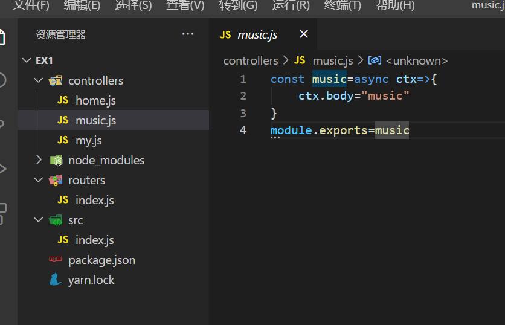Click the yarn cat icon beside yarn.lock
Screen dimensions: 505x325
[55, 279]
